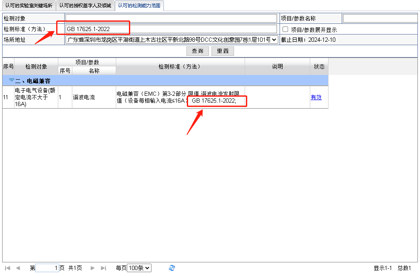420x276 pixels.
Task: Collapse the 二、电磁兼容 group
Action: [11, 80]
